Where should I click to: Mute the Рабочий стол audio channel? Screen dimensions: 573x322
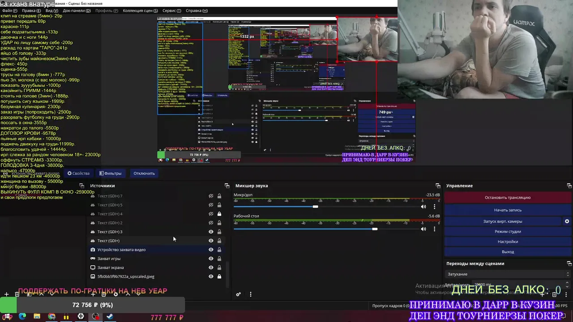423,229
